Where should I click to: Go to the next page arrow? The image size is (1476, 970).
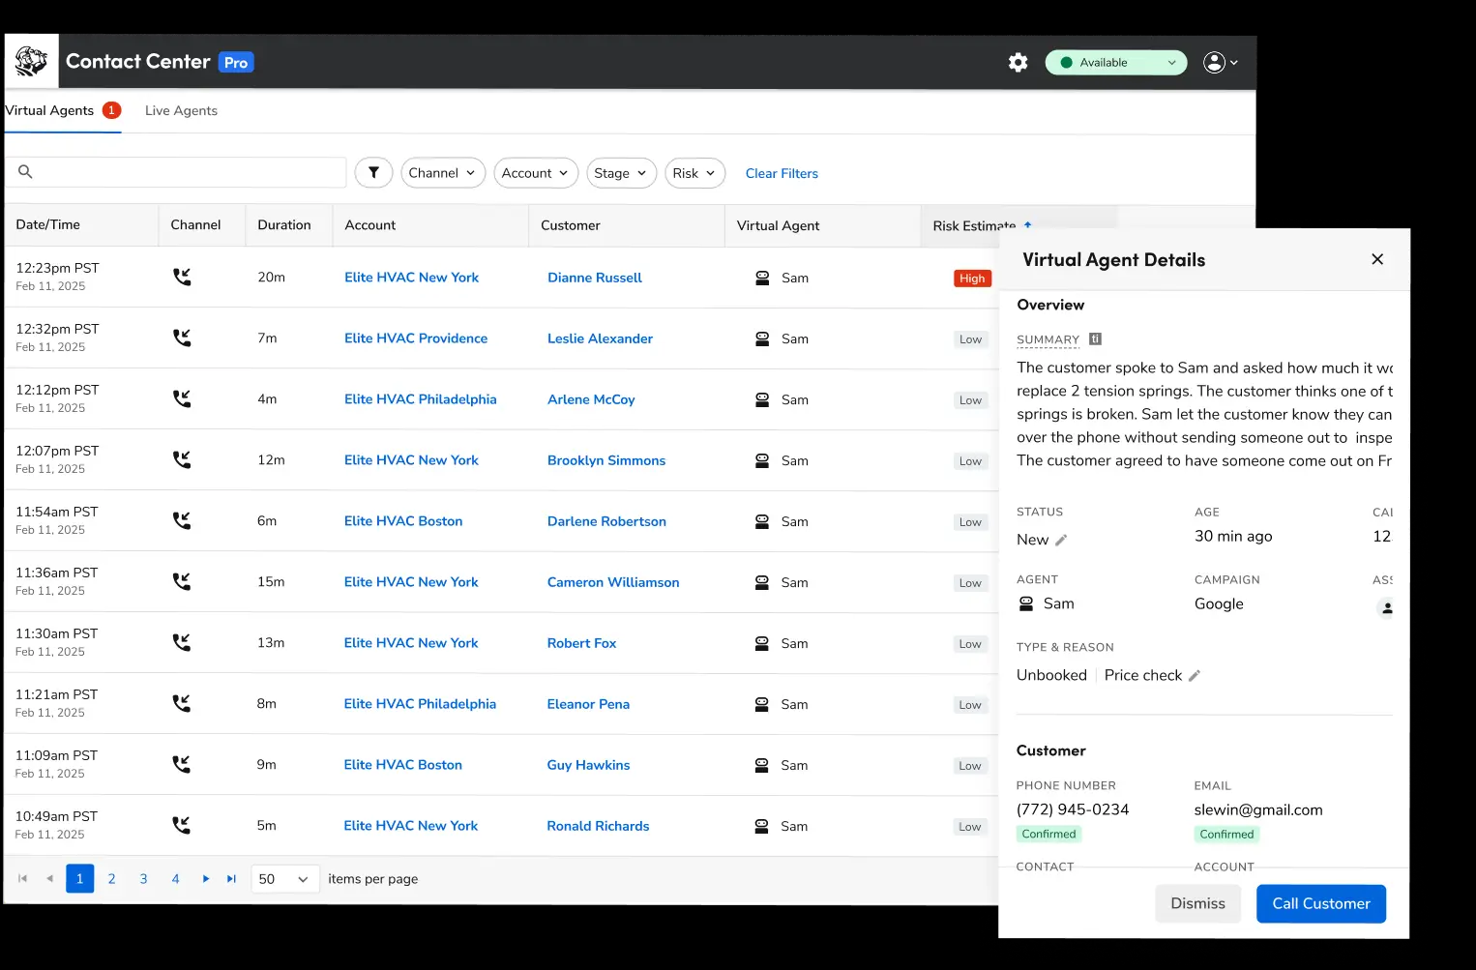pyautogui.click(x=206, y=878)
